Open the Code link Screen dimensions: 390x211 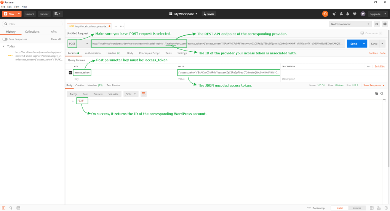[x=382, y=53]
